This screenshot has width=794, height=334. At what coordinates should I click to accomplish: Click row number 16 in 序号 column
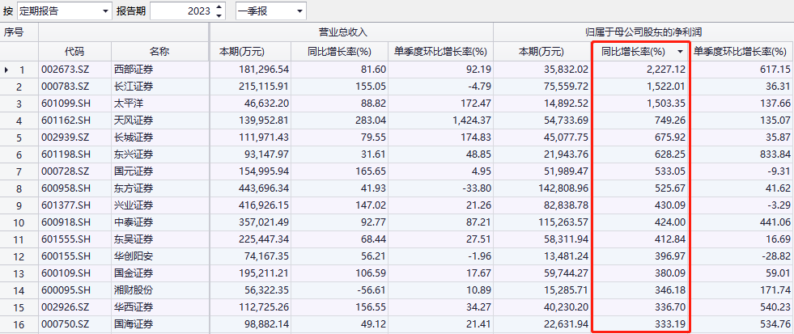(22, 324)
